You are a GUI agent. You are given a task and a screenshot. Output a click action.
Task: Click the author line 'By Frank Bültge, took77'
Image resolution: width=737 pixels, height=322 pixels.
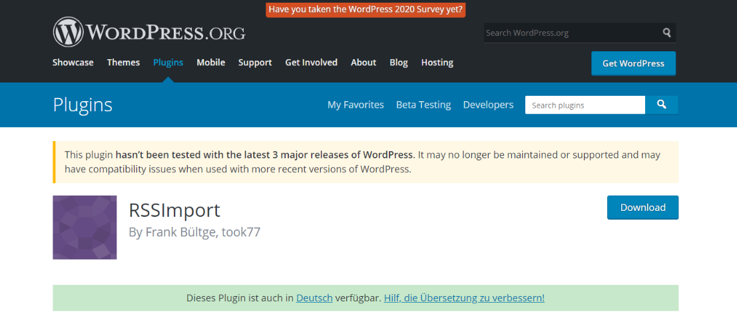click(x=194, y=232)
